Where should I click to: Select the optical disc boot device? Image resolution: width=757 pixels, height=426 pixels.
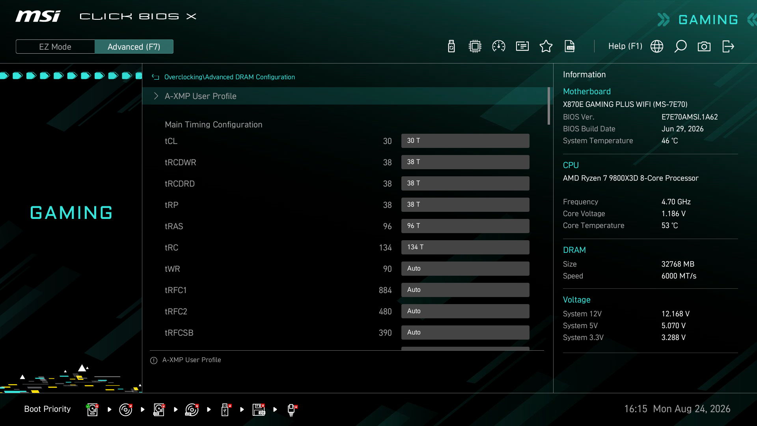125,409
